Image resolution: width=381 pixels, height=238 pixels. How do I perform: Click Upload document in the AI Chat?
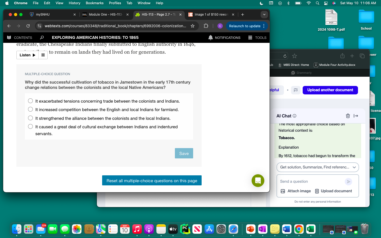pos(333,191)
